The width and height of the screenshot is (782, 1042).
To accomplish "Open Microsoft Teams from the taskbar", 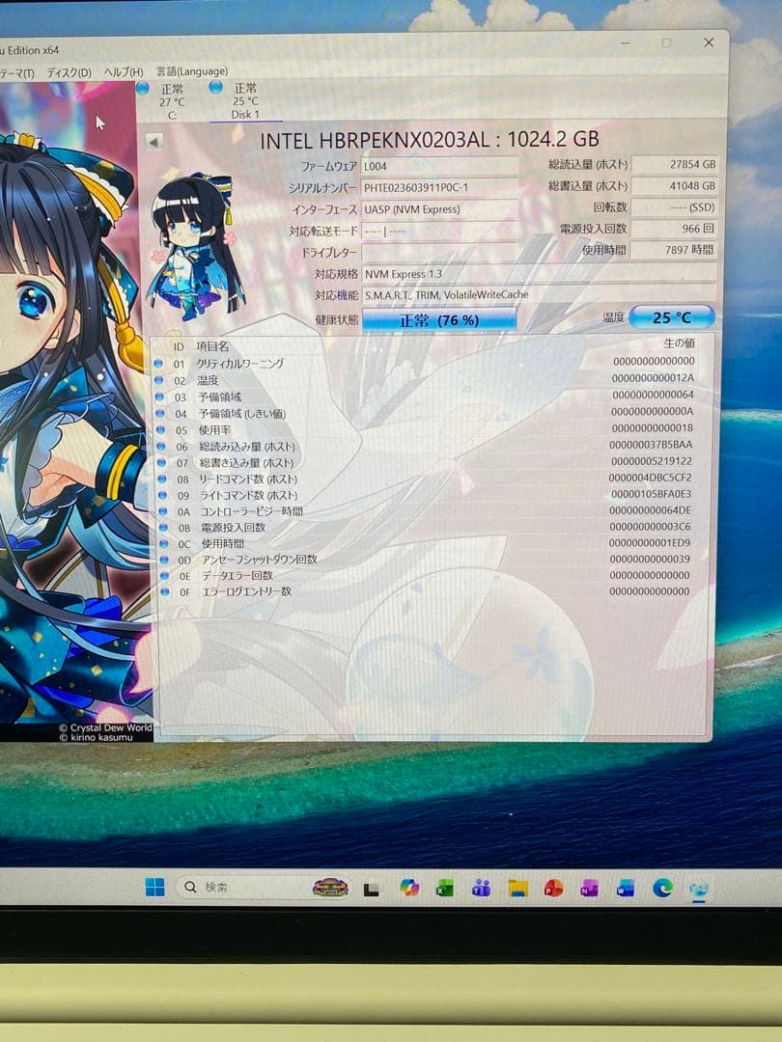I will click(x=482, y=888).
